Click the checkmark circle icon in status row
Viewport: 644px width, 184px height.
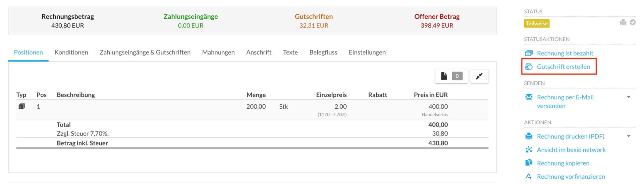point(633,22)
